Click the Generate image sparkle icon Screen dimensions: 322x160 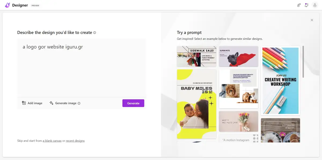[52, 103]
